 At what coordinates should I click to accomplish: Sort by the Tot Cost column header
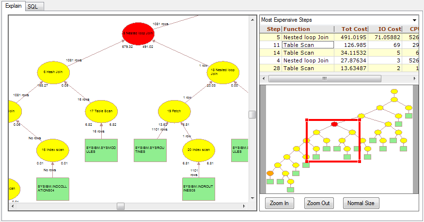(x=351, y=29)
